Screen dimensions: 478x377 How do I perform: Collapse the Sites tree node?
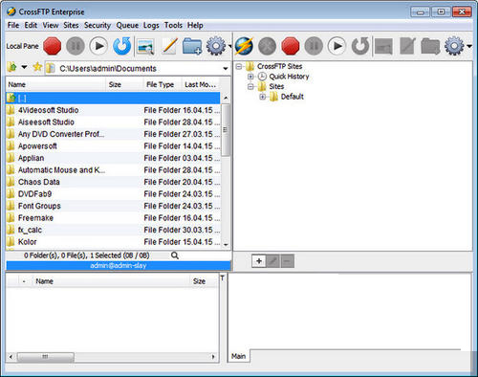point(250,86)
